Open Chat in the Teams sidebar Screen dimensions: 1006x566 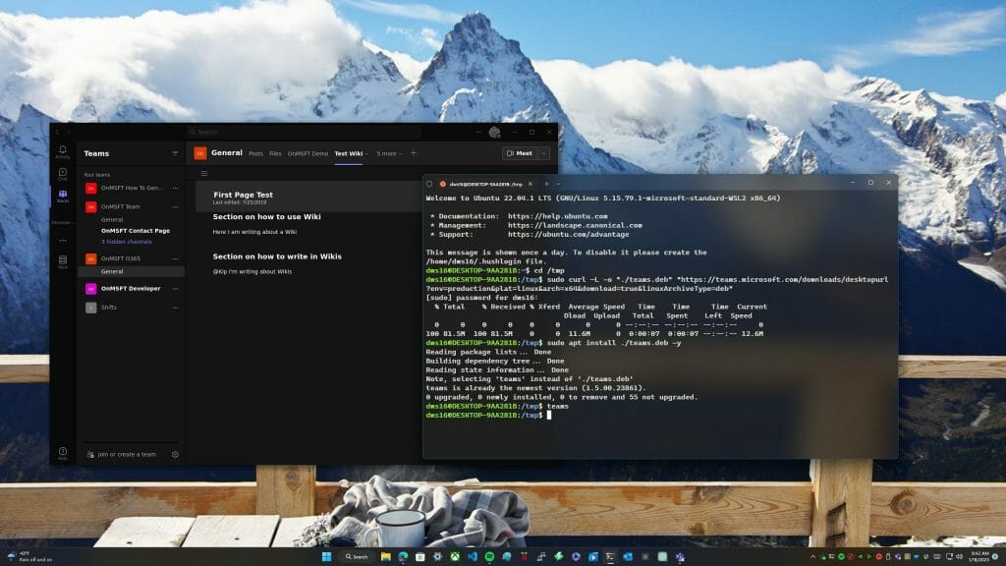[x=62, y=174]
